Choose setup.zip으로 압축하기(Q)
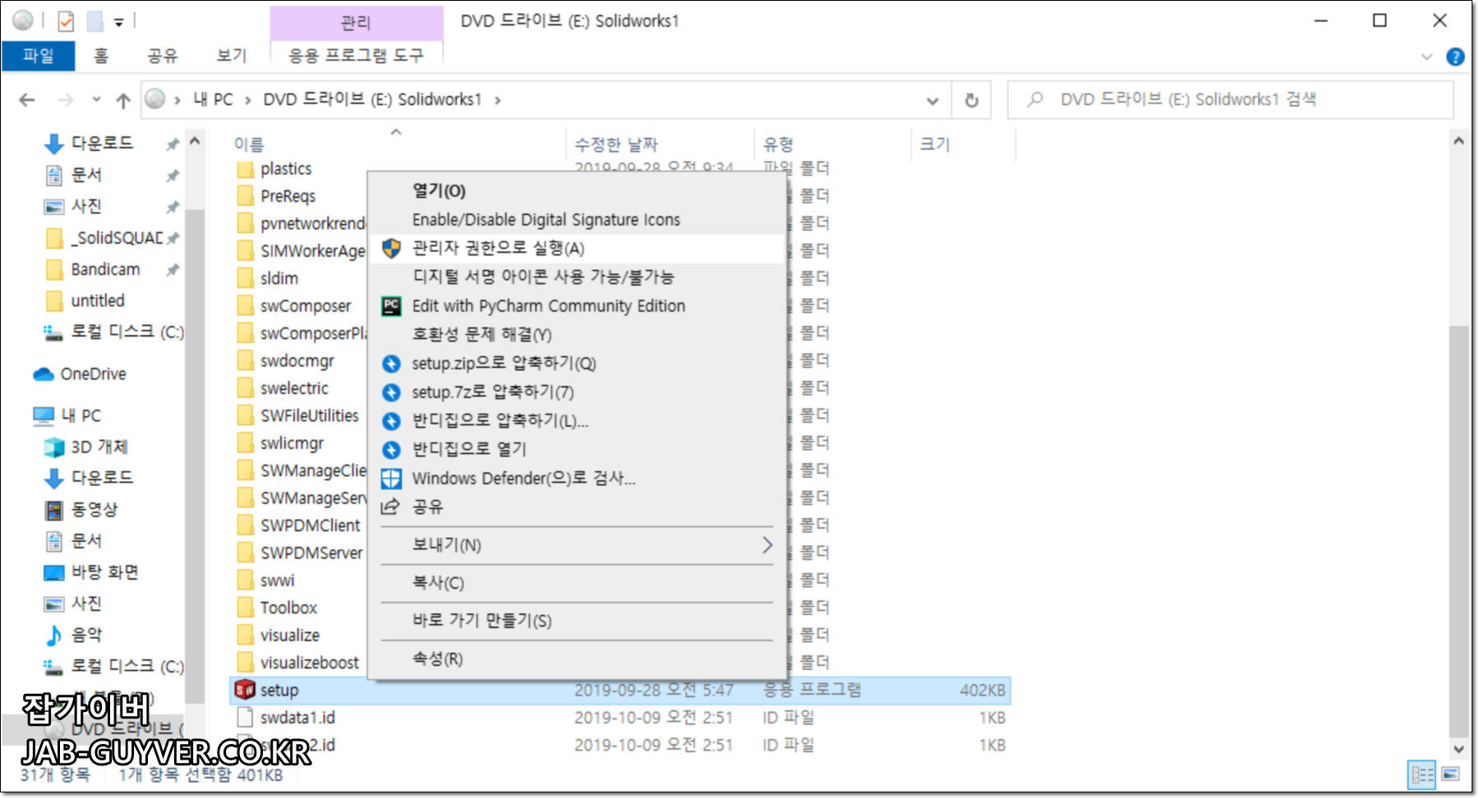The height and width of the screenshot is (799, 1479). tap(577, 363)
